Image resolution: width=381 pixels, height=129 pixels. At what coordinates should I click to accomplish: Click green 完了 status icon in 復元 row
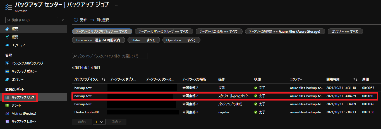pos(256,88)
